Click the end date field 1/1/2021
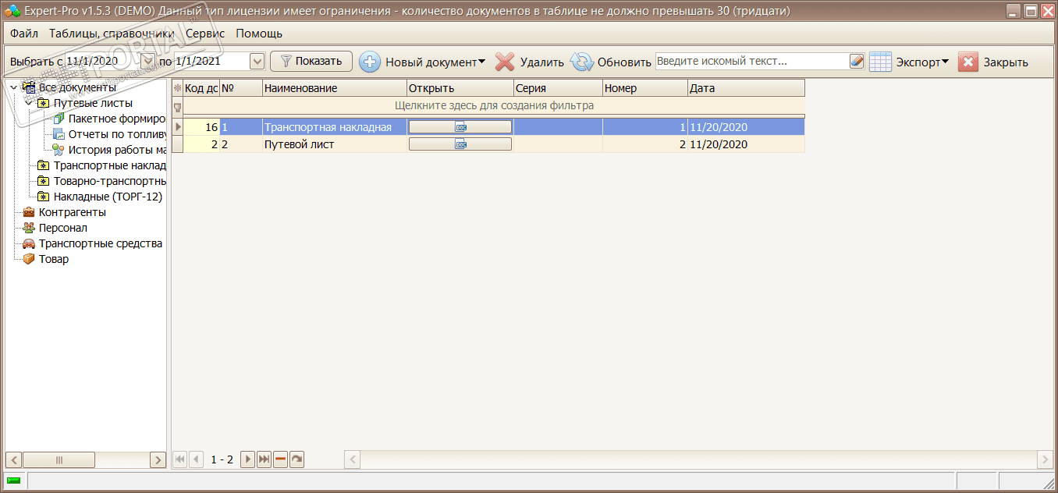1058x493 pixels. click(x=211, y=61)
